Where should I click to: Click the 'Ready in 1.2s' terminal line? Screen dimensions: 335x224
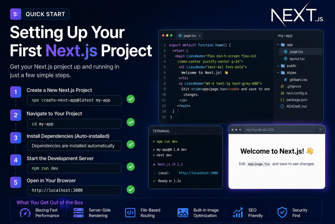coord(167,181)
